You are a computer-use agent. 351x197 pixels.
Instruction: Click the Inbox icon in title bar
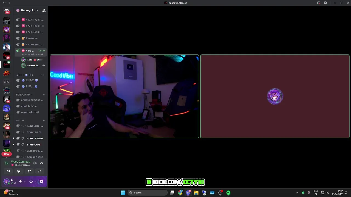click(x=319, y=3)
